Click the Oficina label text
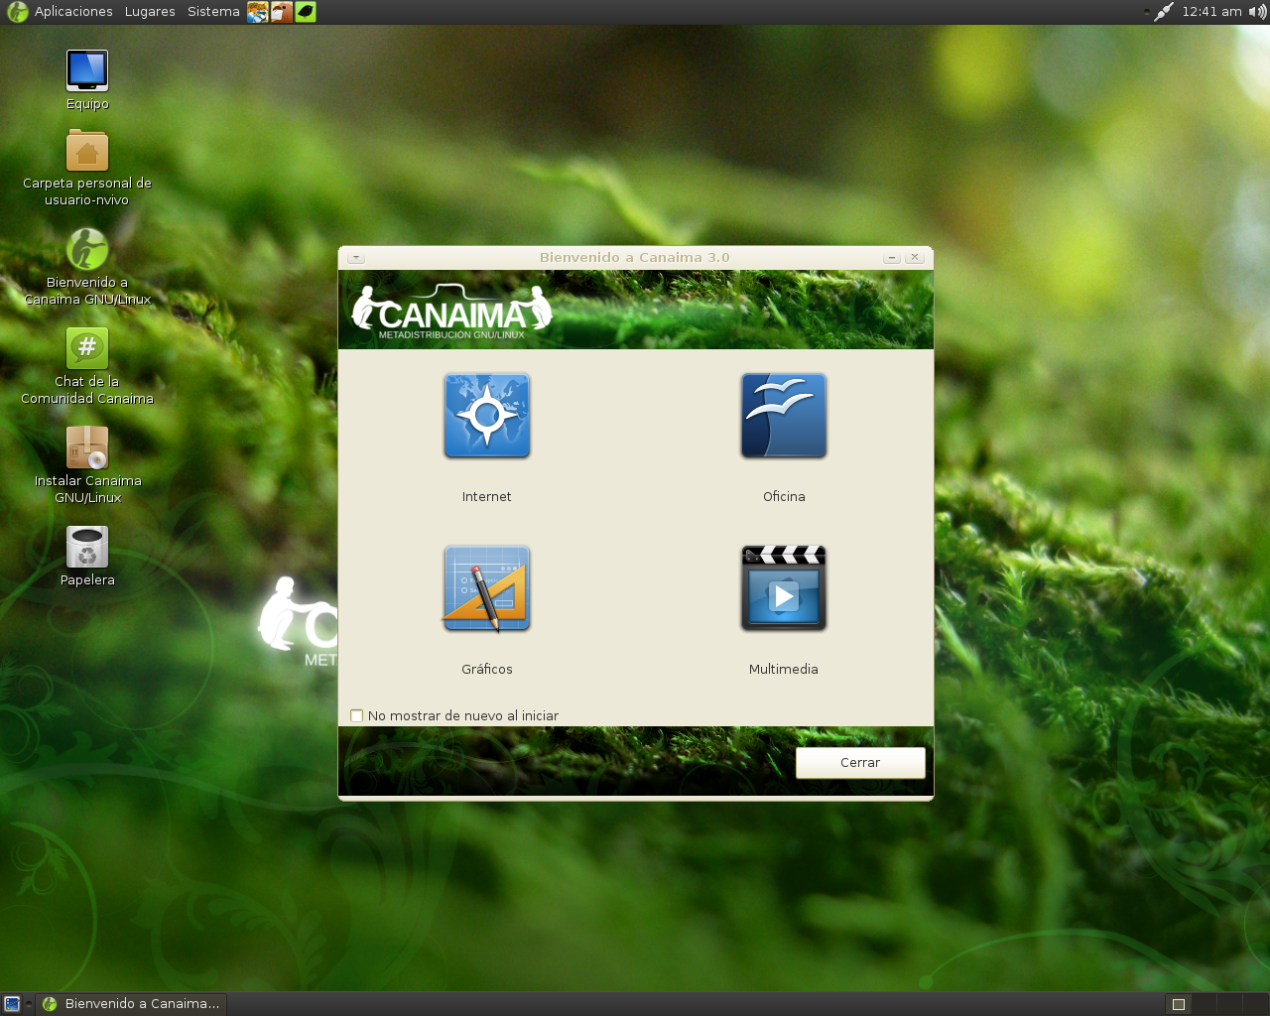 click(784, 497)
